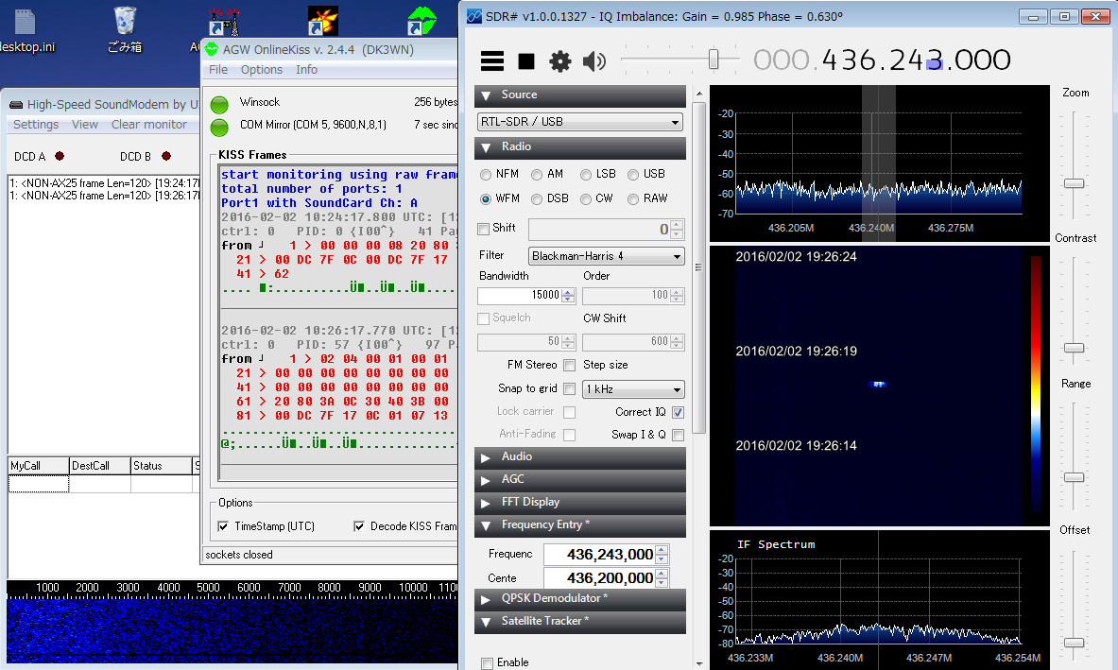Click the Winsock green status indicator
This screenshot has height=670, width=1118.
tap(219, 105)
